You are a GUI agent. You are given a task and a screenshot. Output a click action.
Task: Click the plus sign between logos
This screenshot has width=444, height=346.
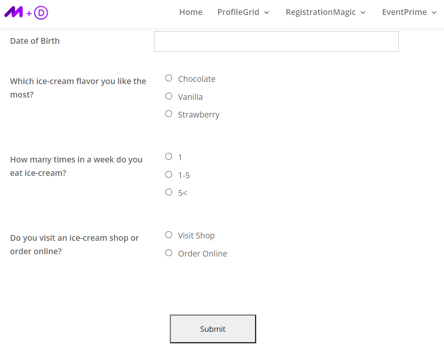(x=29, y=13)
